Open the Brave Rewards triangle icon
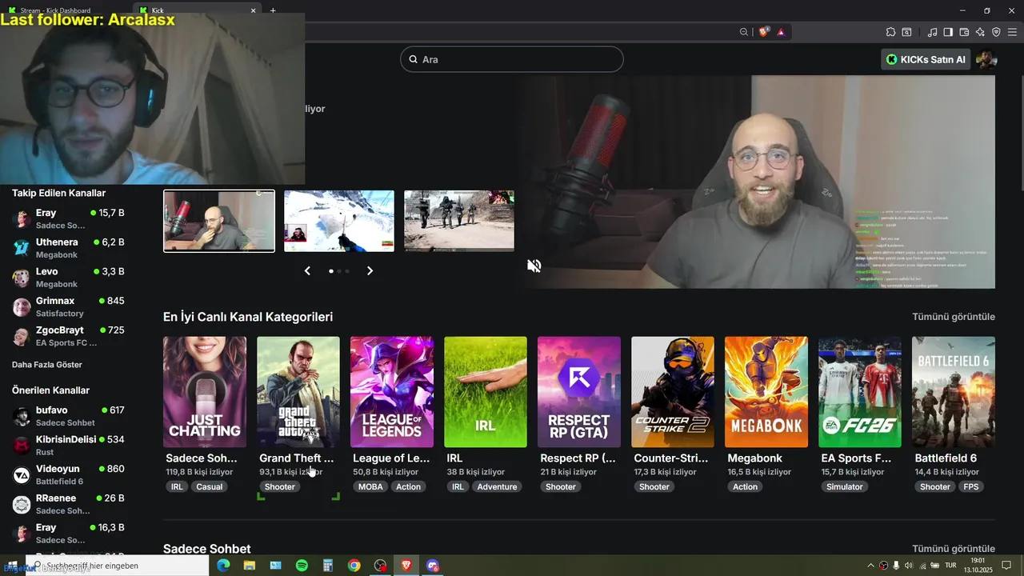 pos(781,32)
